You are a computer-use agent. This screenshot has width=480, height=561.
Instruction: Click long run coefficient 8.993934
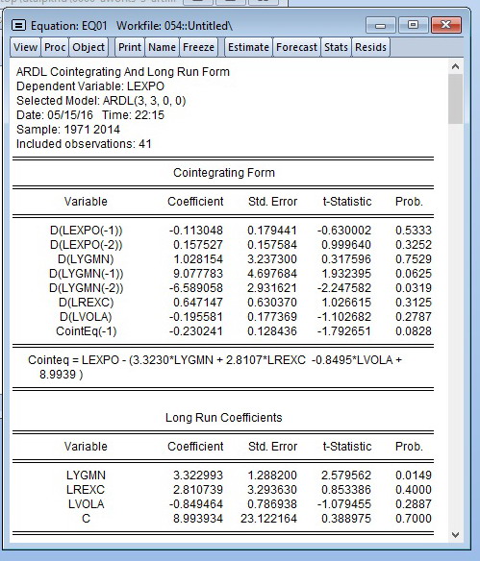point(198,519)
